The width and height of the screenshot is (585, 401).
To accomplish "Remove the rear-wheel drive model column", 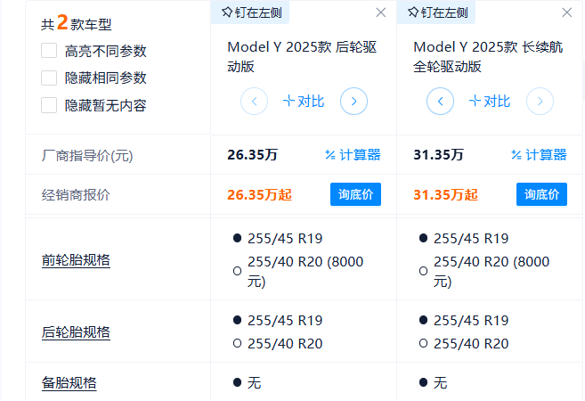I will click(380, 12).
